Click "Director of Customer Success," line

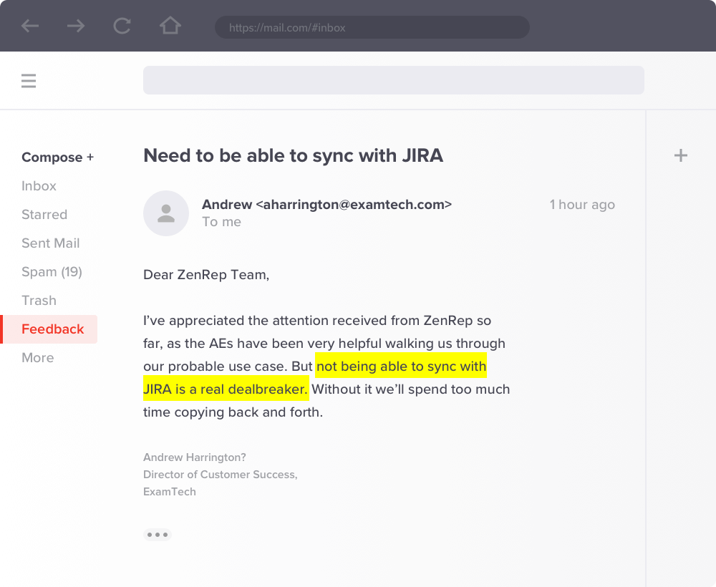click(x=221, y=475)
